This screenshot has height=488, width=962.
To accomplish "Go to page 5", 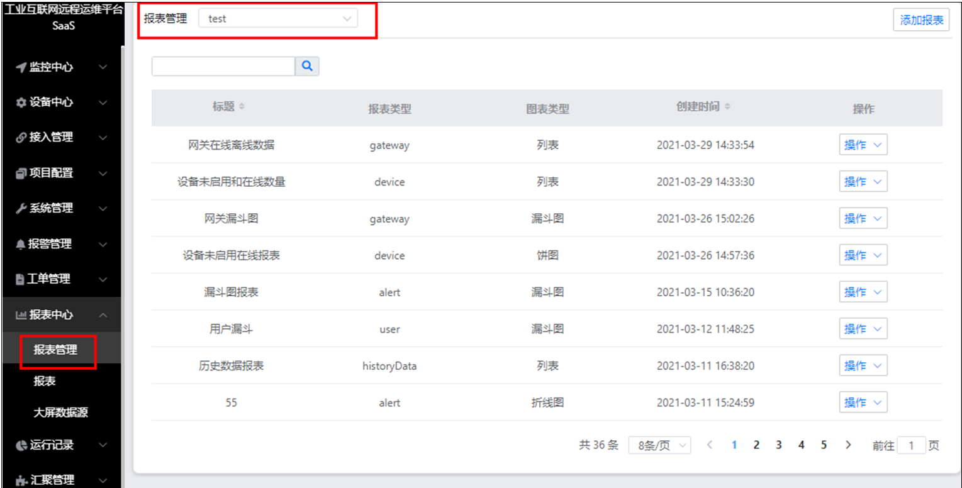I will 824,445.
